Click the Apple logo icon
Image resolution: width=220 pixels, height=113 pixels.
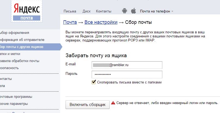pyautogui.click(x=133, y=11)
